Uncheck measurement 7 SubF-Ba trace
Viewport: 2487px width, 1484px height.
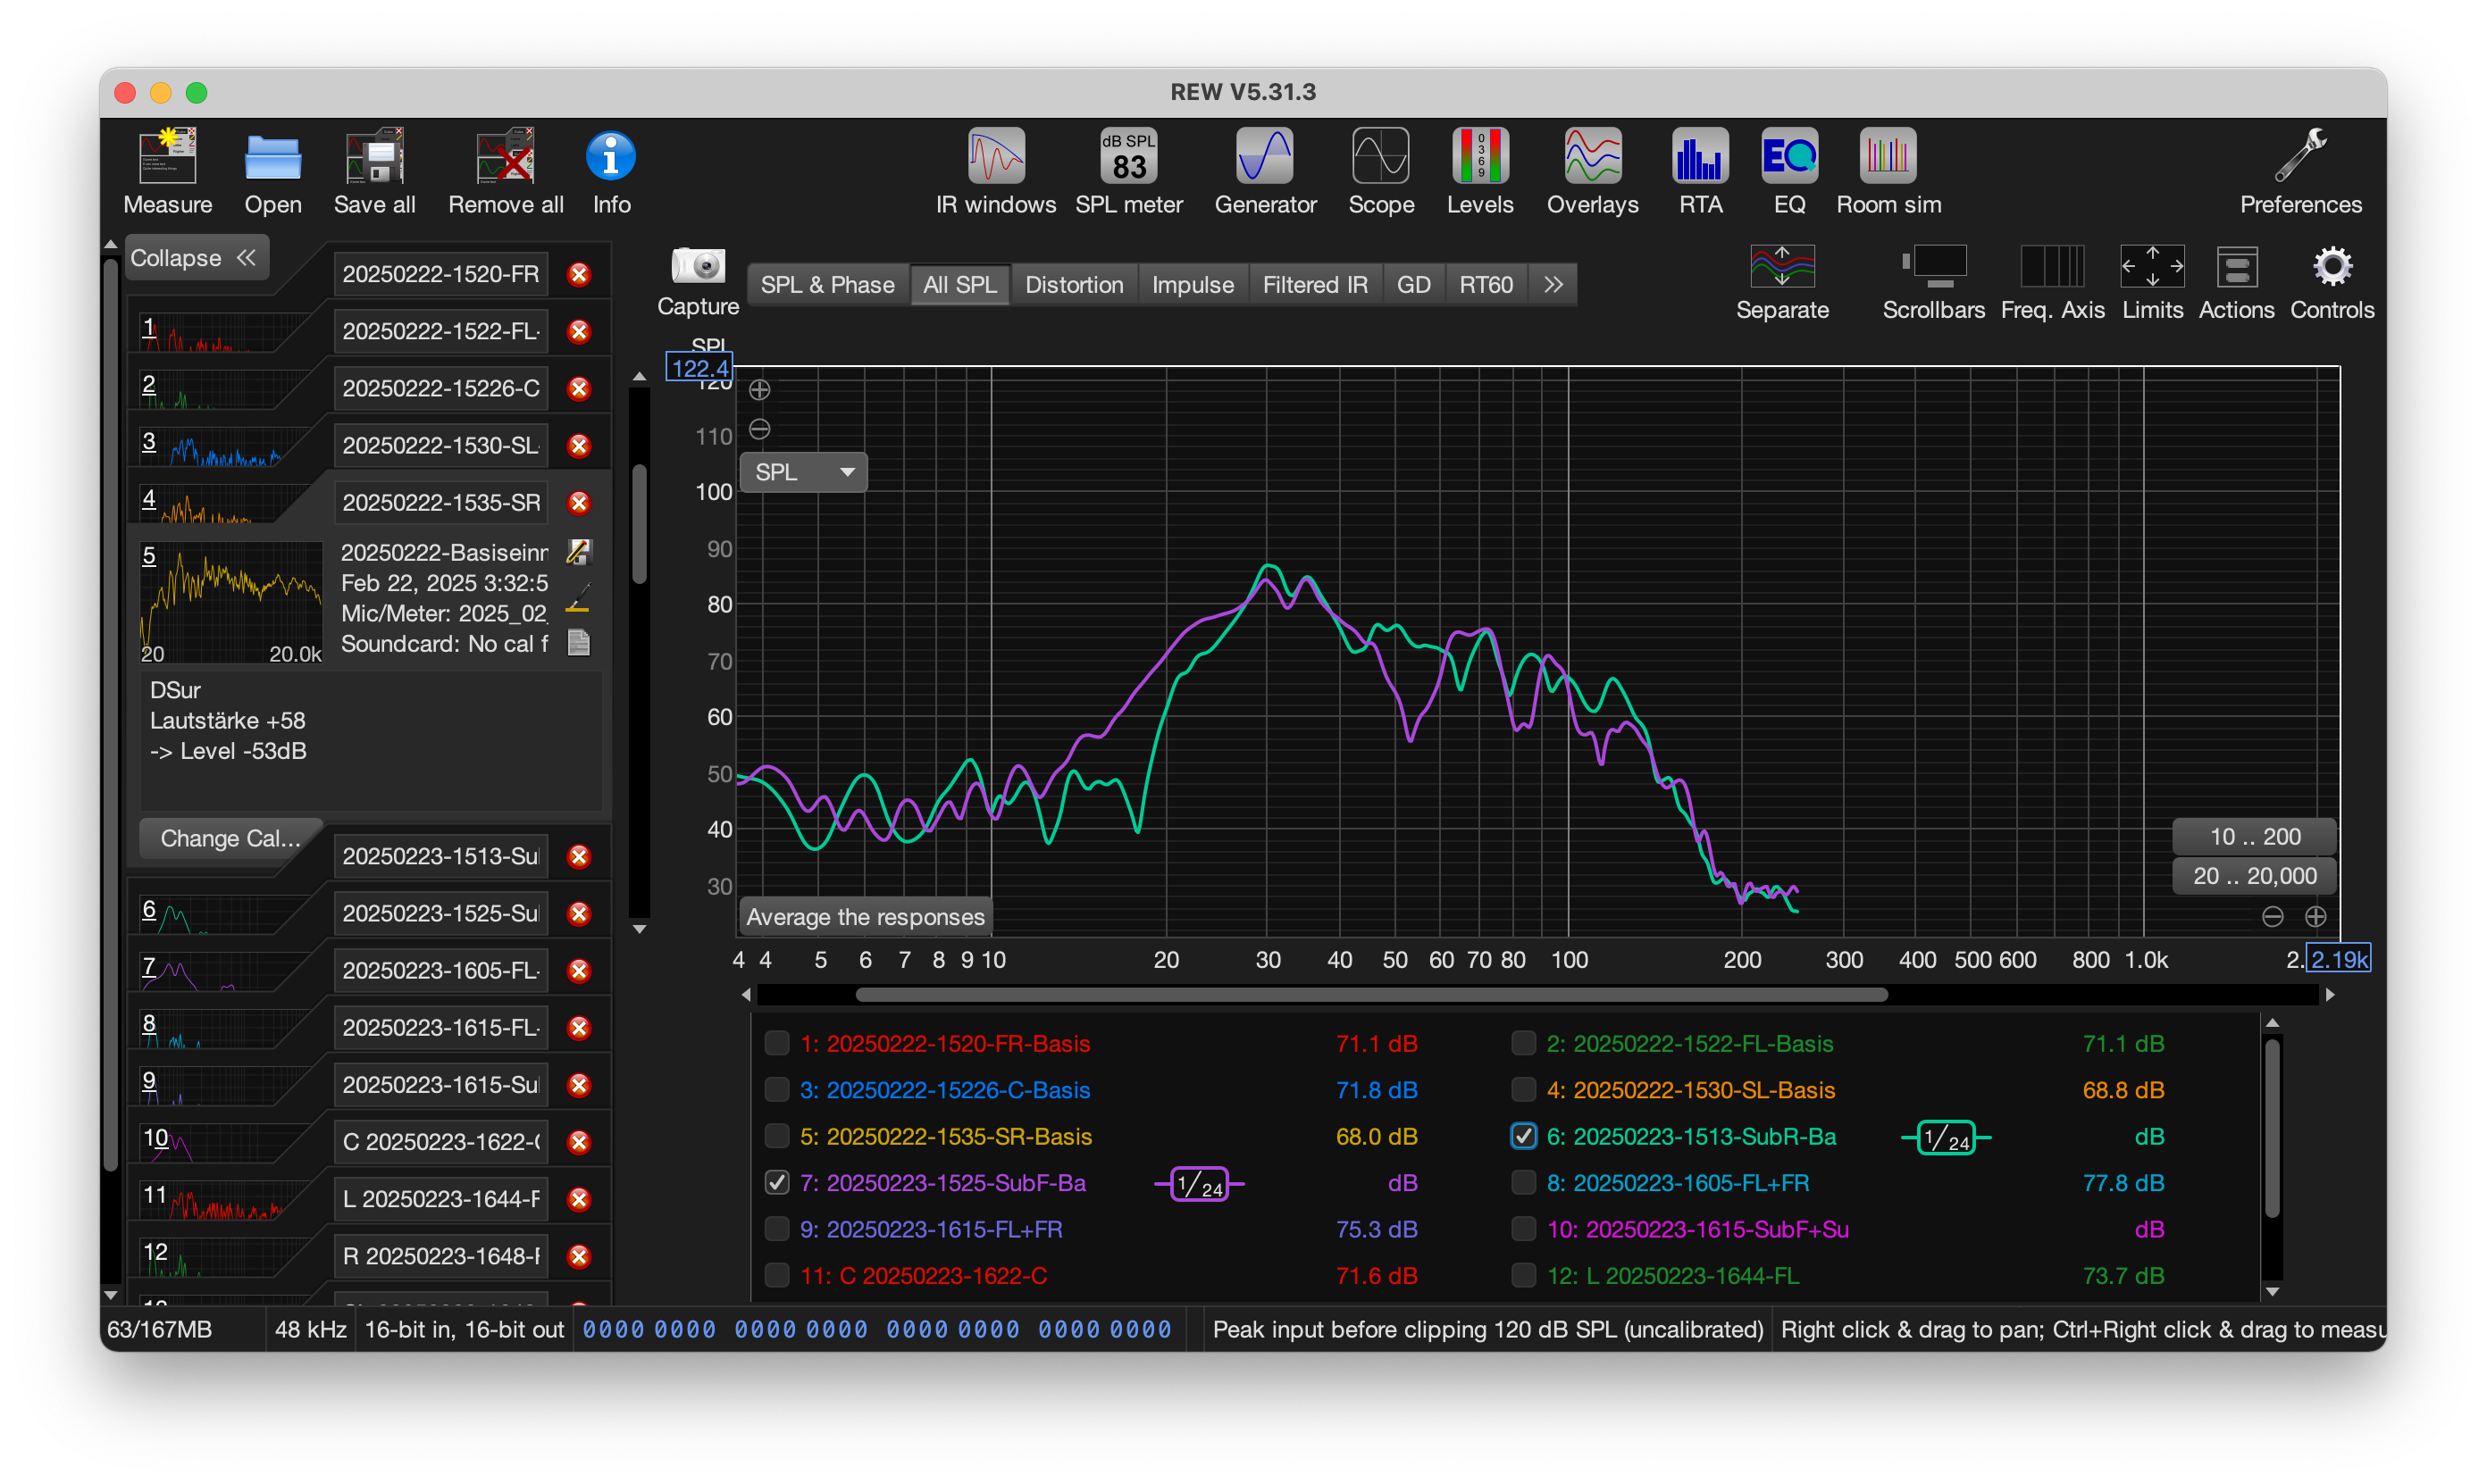point(776,1183)
